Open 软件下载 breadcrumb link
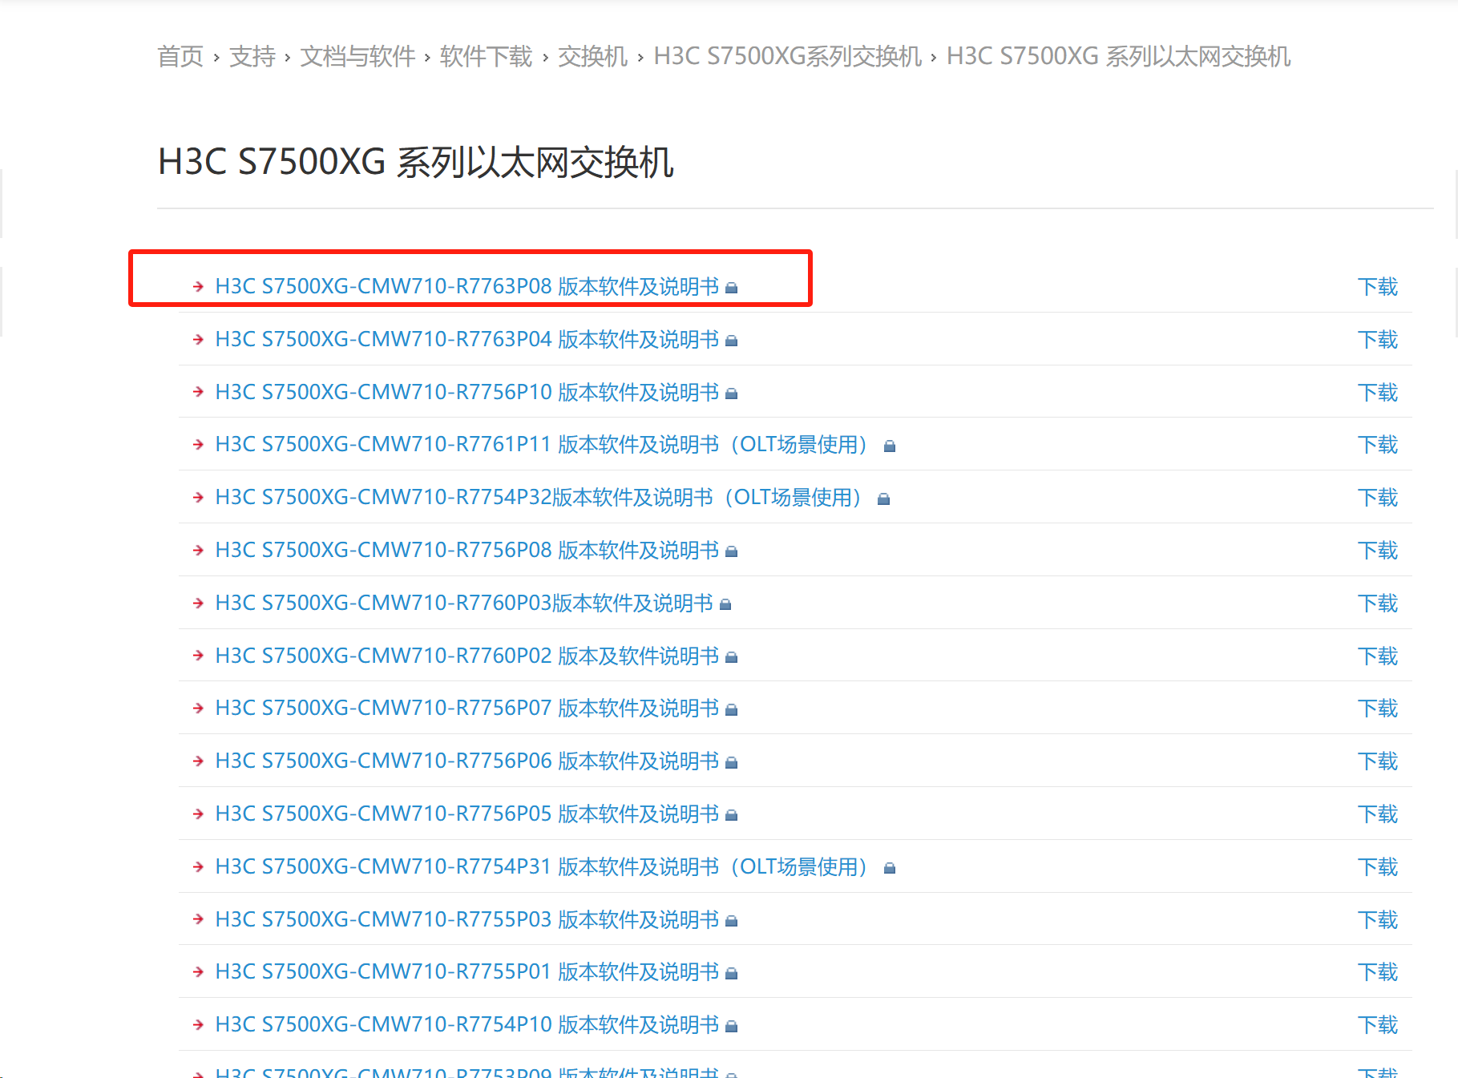 tap(486, 56)
